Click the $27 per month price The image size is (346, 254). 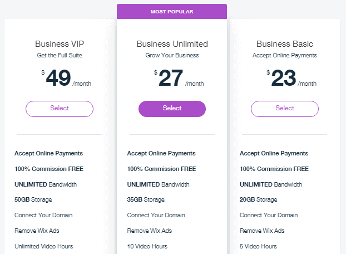click(172, 79)
